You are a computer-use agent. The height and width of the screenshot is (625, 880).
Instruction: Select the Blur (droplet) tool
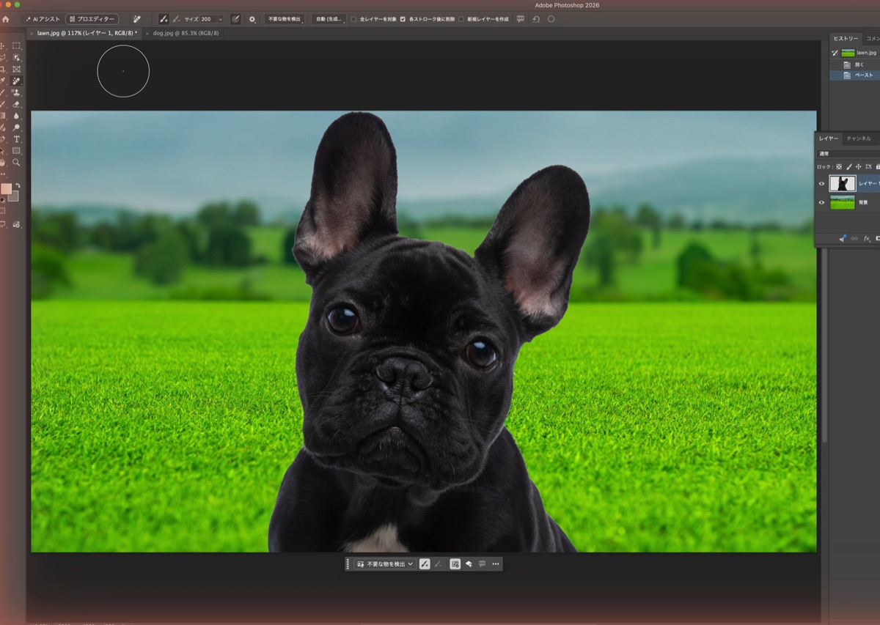tap(16, 116)
